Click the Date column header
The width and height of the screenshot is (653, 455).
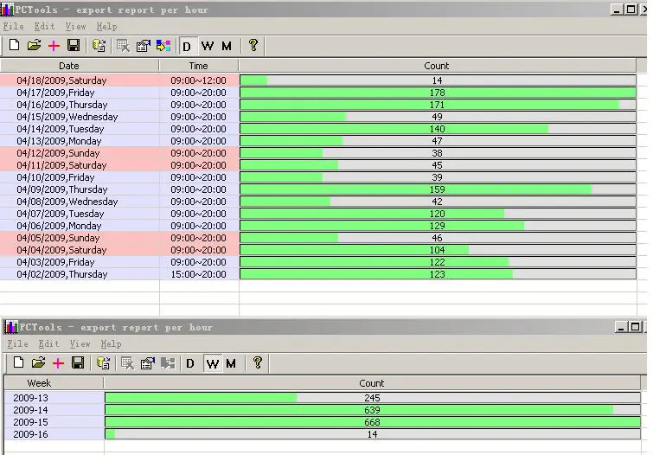(80, 66)
